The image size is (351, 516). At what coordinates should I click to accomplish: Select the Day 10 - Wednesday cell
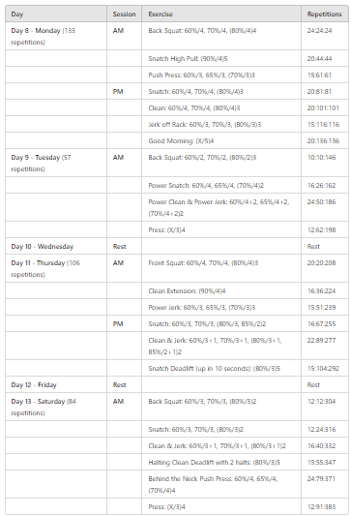pyautogui.click(x=56, y=246)
